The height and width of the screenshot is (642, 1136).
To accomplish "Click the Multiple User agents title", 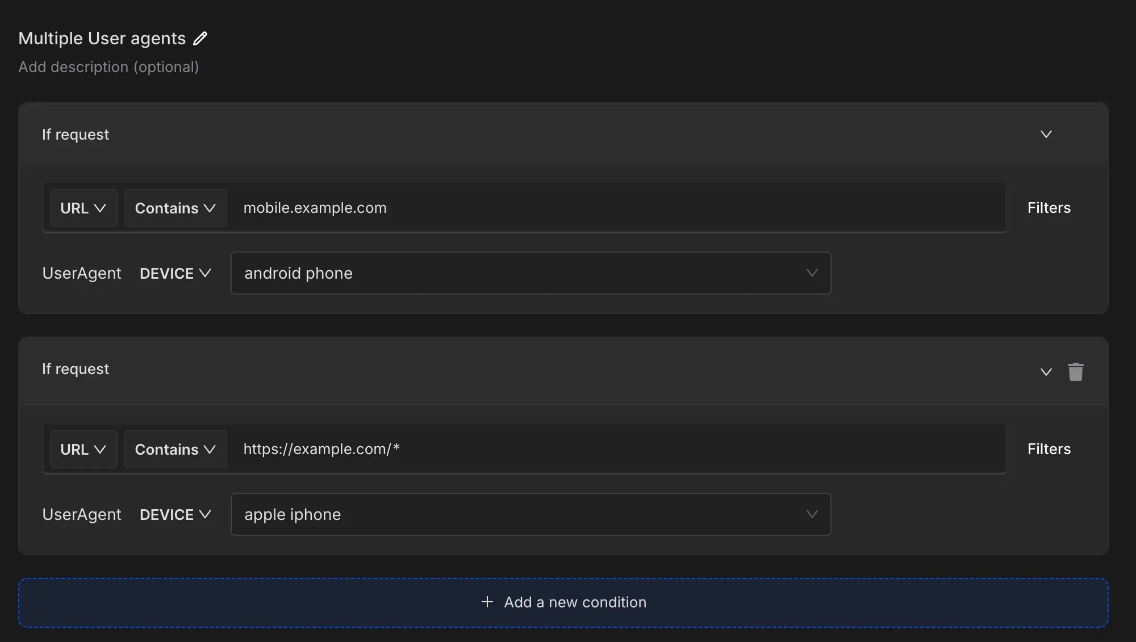I will tap(102, 39).
